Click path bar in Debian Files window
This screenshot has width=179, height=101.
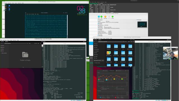[111, 42]
